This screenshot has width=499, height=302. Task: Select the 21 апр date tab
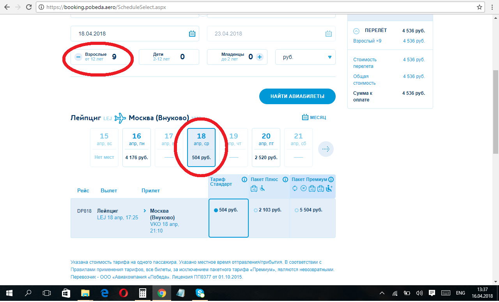click(298, 147)
